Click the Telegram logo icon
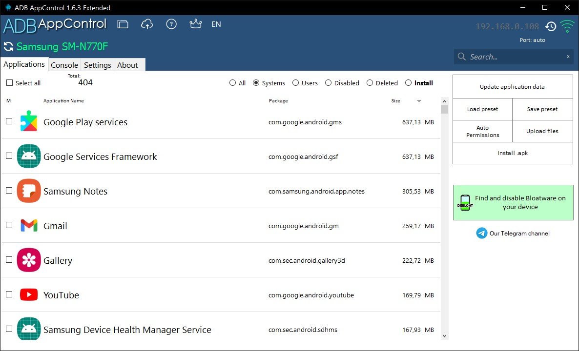The height and width of the screenshot is (351, 579). [x=481, y=233]
